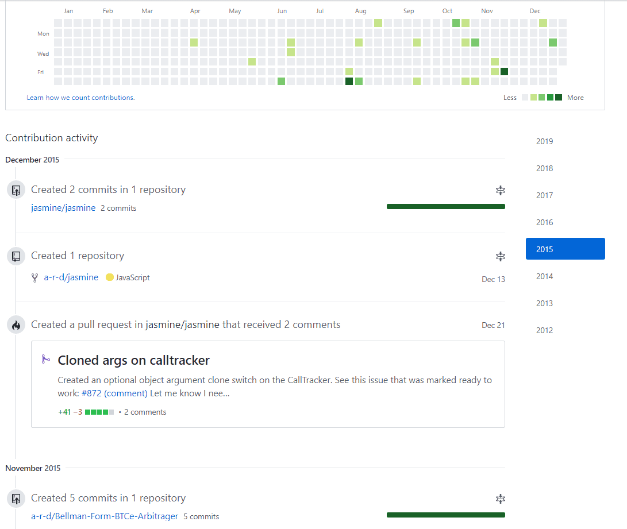The height and width of the screenshot is (529, 627).
Task: Open the Cloned args on calltracker pull request
Action: tap(133, 360)
